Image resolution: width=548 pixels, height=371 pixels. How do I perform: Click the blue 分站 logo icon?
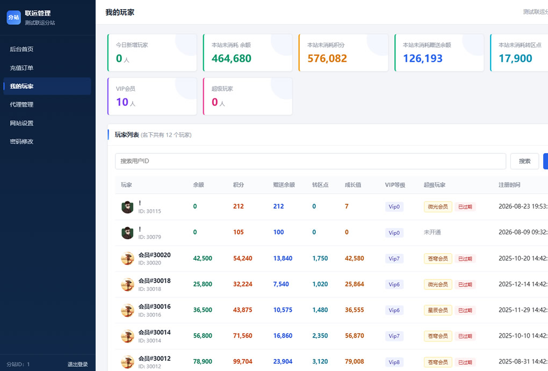[x=13, y=18]
